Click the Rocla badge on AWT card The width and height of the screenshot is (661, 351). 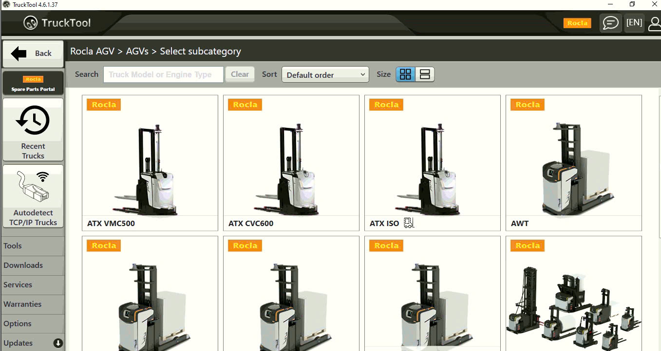[x=528, y=105]
